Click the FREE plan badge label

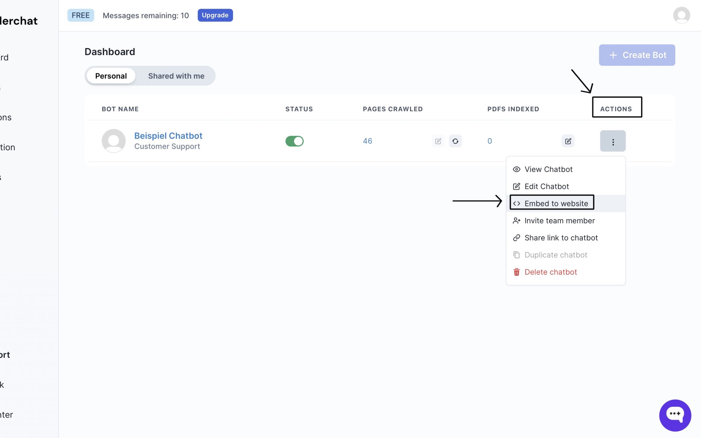point(80,15)
